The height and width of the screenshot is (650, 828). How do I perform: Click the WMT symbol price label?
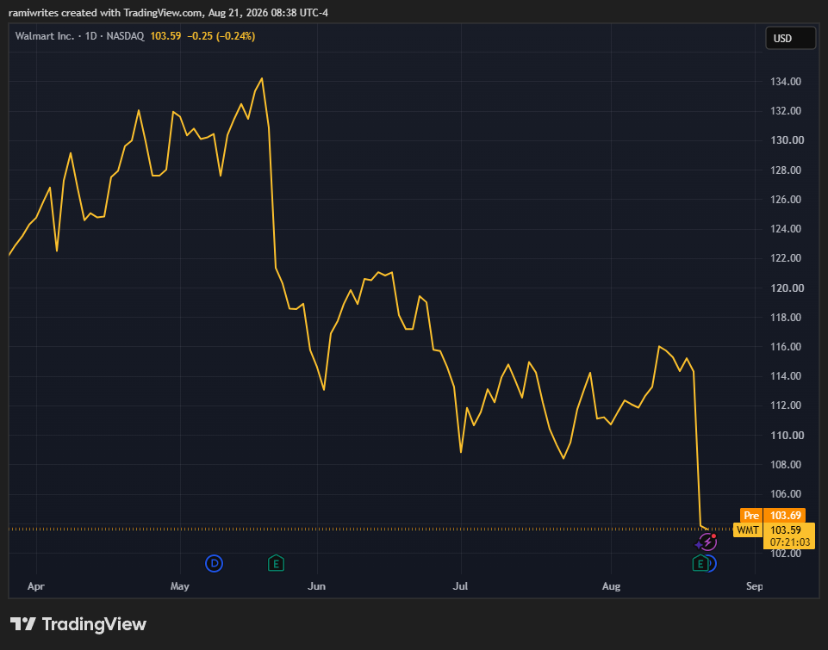tap(748, 529)
